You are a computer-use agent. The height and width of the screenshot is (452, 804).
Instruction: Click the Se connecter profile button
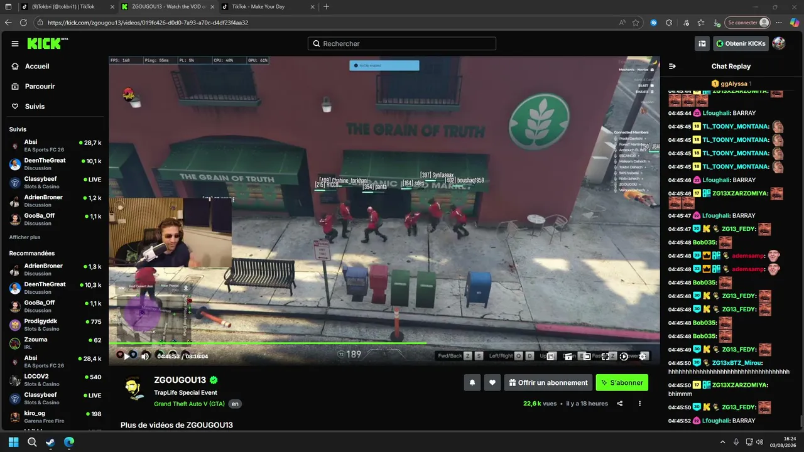[747, 23]
